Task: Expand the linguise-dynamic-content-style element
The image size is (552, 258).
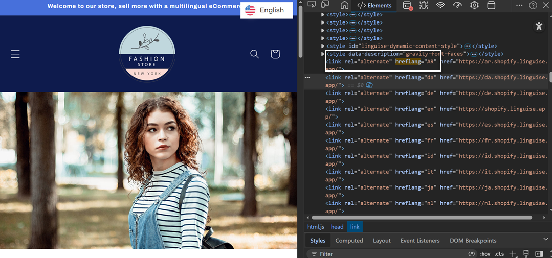Action: 323,46
